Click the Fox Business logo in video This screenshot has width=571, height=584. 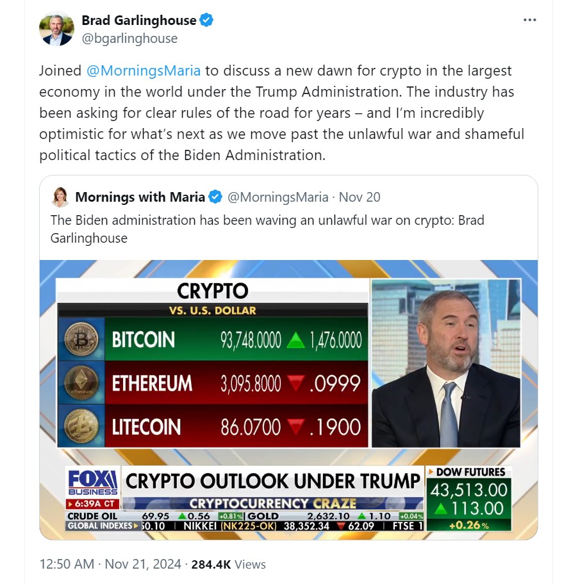pos(93,483)
